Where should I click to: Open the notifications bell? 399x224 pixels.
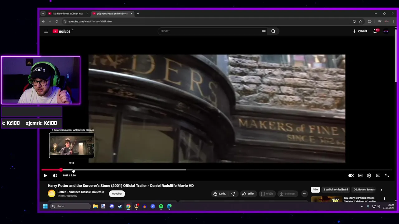[375, 31]
